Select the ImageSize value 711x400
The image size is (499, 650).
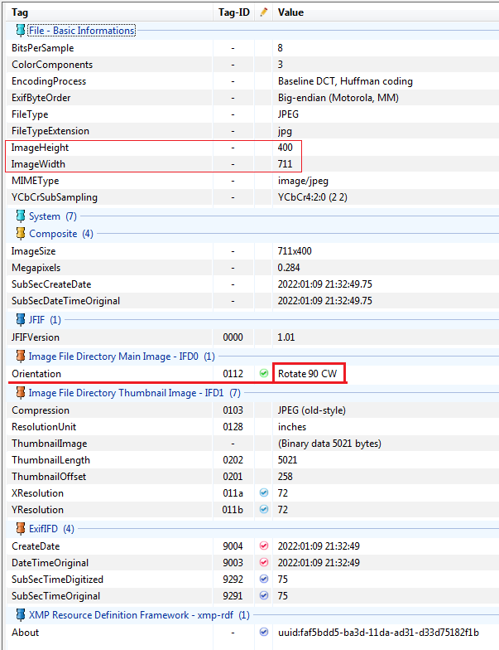click(295, 251)
